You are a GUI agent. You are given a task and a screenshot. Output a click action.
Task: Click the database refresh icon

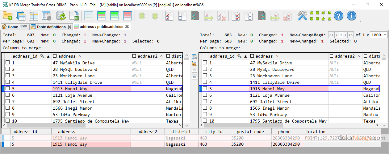pyautogui.click(x=61, y=16)
